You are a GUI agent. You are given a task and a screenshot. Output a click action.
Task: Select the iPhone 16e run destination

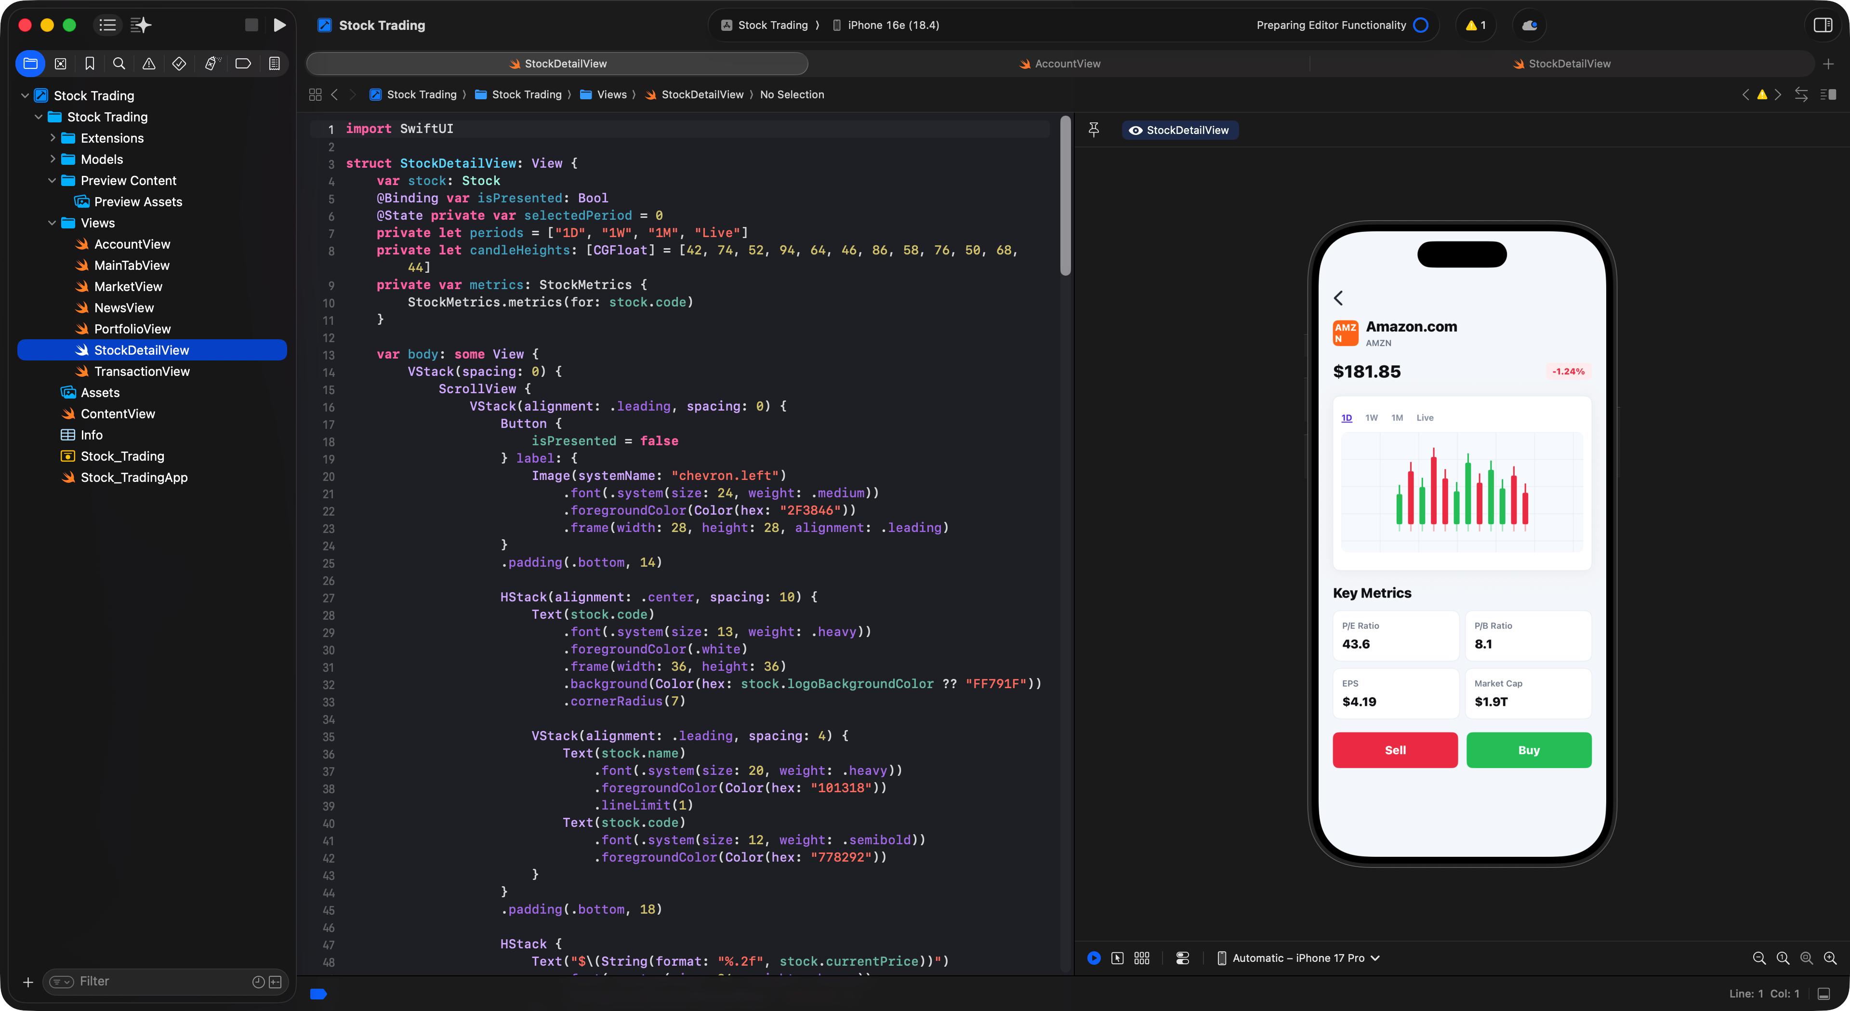tap(885, 25)
